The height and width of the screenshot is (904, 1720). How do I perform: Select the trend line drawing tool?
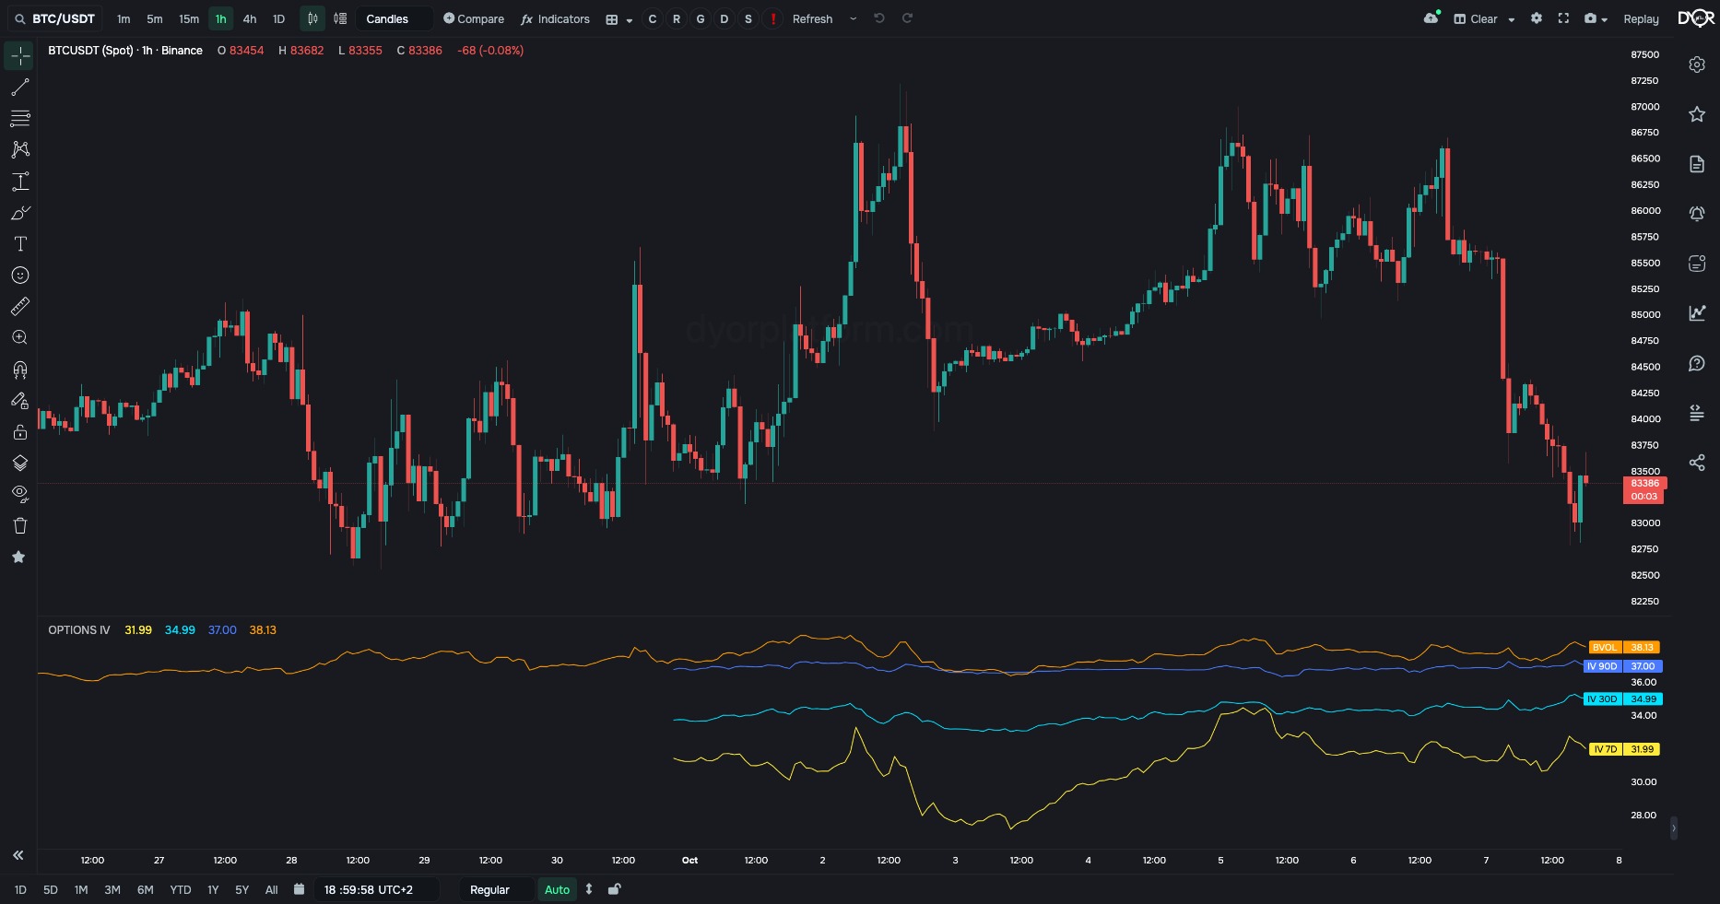(19, 88)
